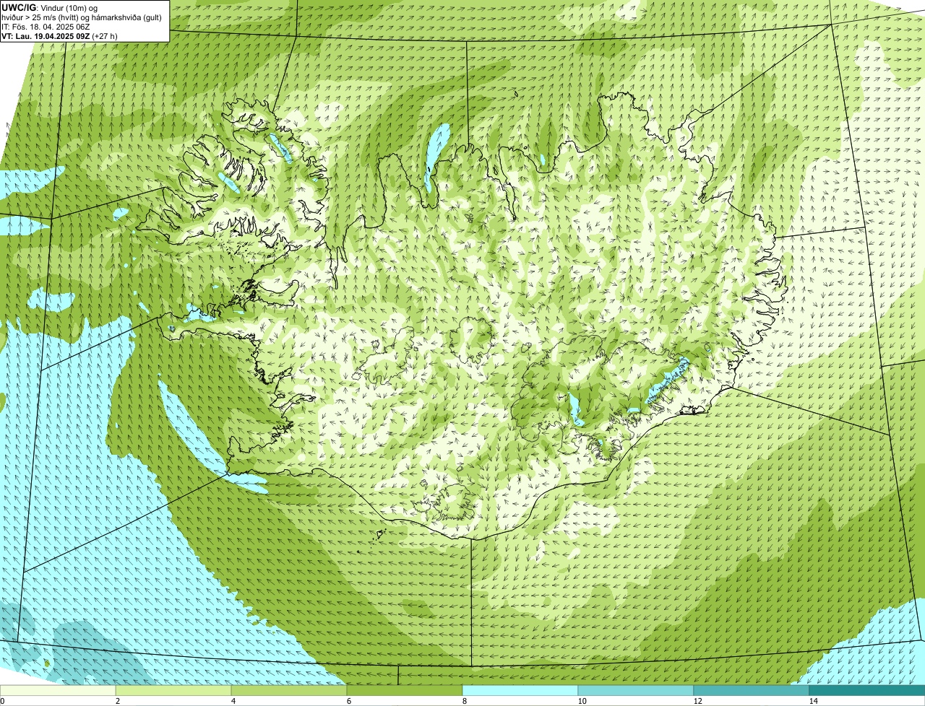This screenshot has height=706, width=925.
Task: Click the pale 0–2 m/s colorbar segment
Action: coord(58,691)
